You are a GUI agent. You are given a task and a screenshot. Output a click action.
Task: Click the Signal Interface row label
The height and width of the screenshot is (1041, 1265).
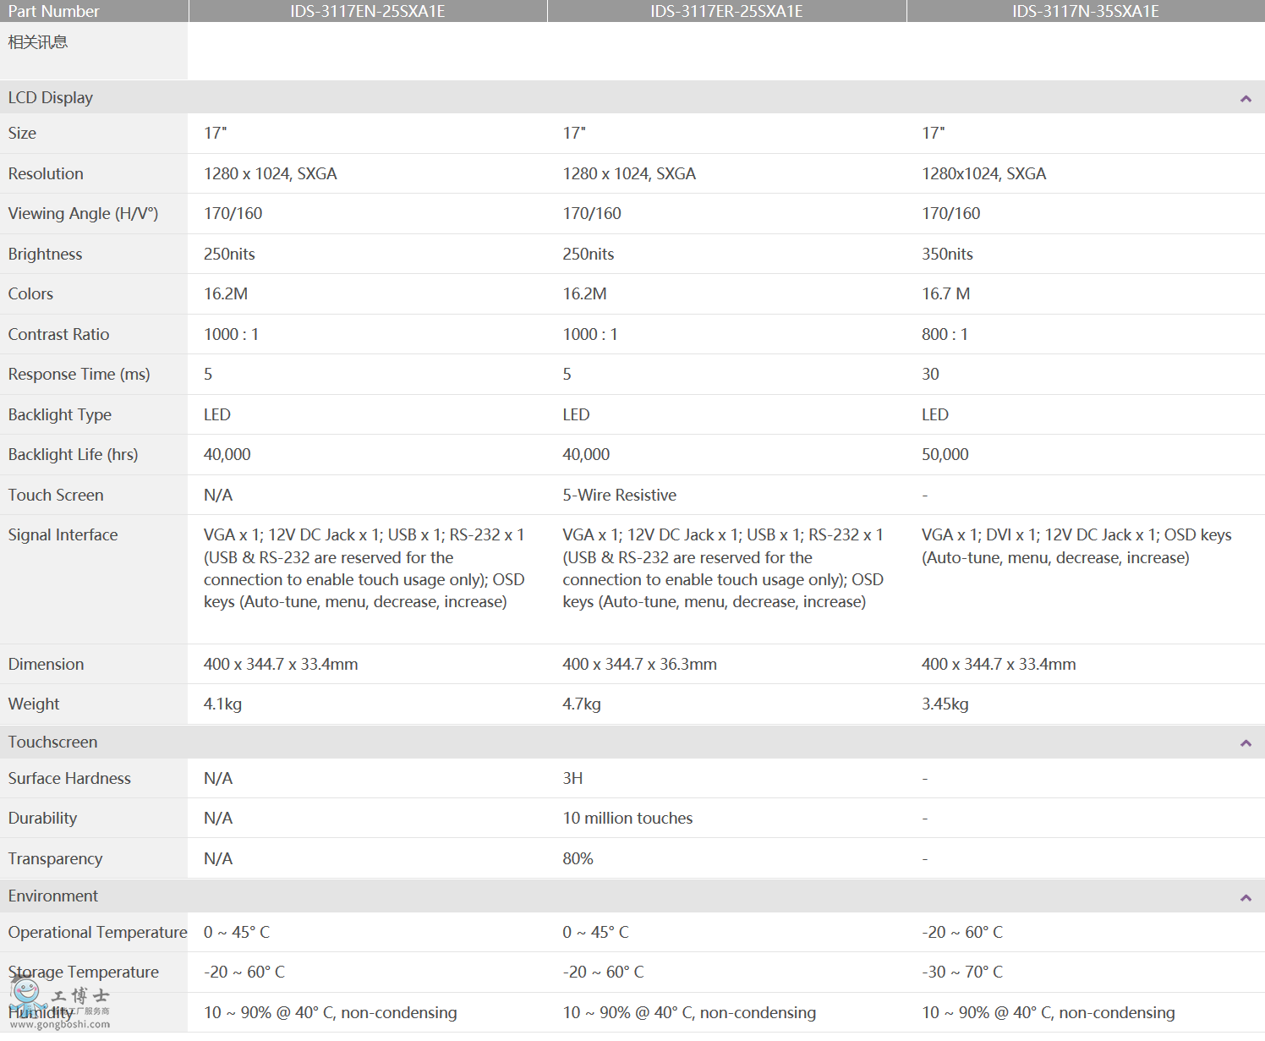63,534
